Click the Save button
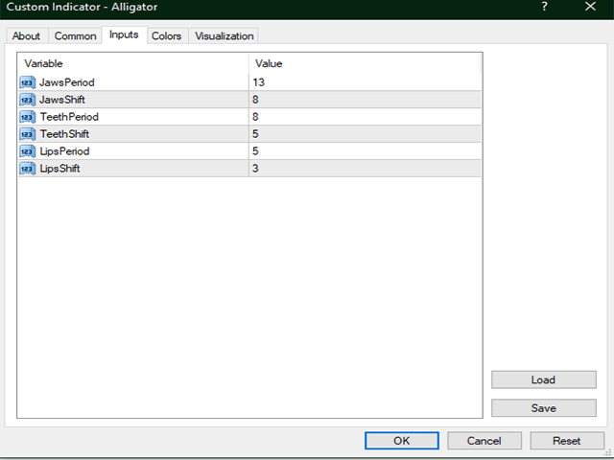Screen dimensions: 614x460 544,408
